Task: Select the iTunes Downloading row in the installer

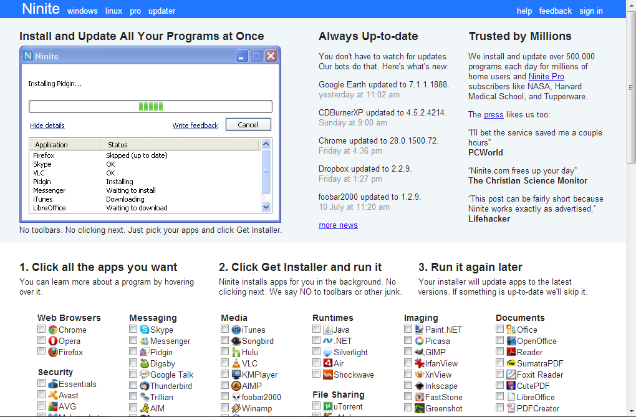Action: 146,199
